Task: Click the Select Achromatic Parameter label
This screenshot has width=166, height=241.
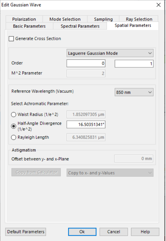Action: coord(40,103)
